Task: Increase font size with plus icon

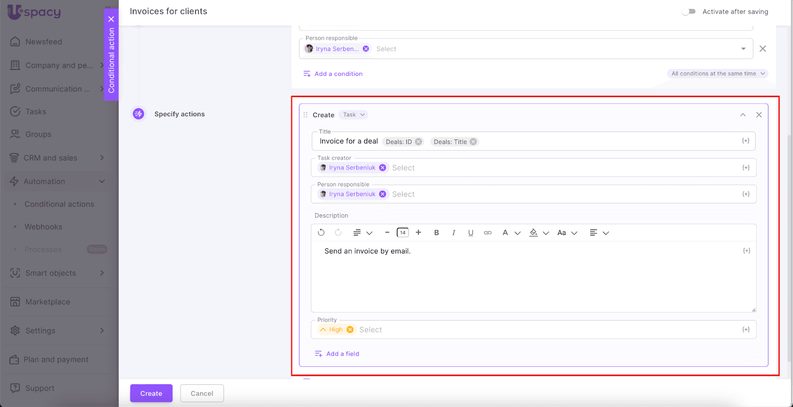Action: 418,233
